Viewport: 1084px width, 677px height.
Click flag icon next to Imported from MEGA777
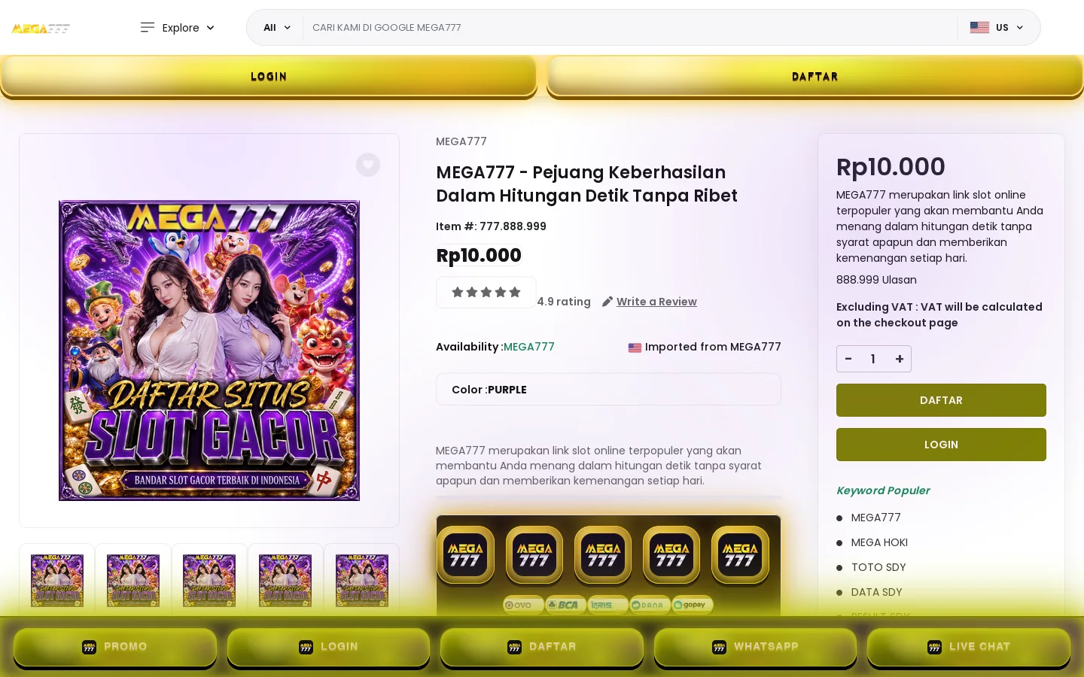[635, 348]
